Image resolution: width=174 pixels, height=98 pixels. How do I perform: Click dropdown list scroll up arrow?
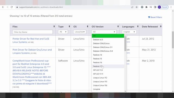pyautogui.click(x=125, y=35)
